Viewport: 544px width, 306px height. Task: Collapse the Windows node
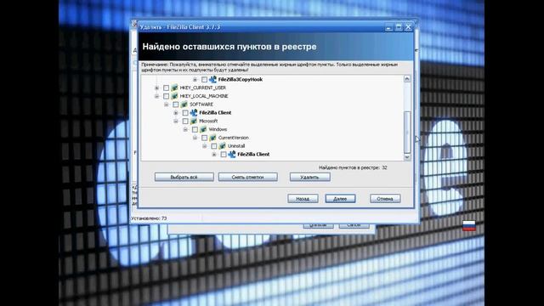185,129
